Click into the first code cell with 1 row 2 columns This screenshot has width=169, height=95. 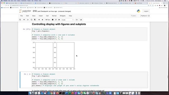click(89, 34)
